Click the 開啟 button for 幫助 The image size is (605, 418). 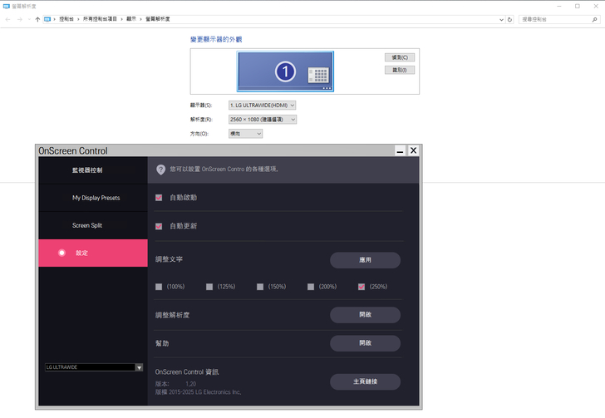365,343
